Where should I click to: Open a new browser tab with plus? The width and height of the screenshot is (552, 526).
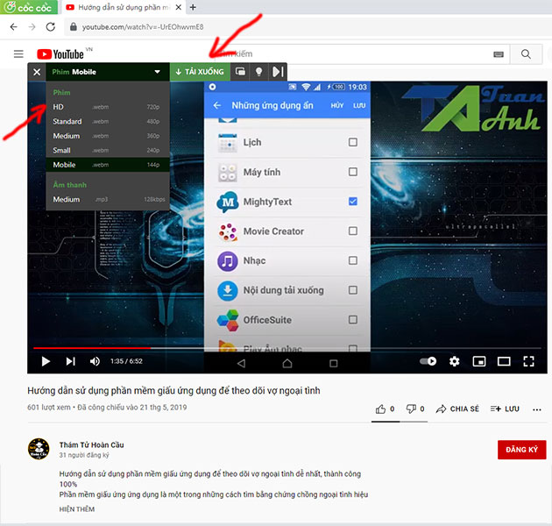193,7
